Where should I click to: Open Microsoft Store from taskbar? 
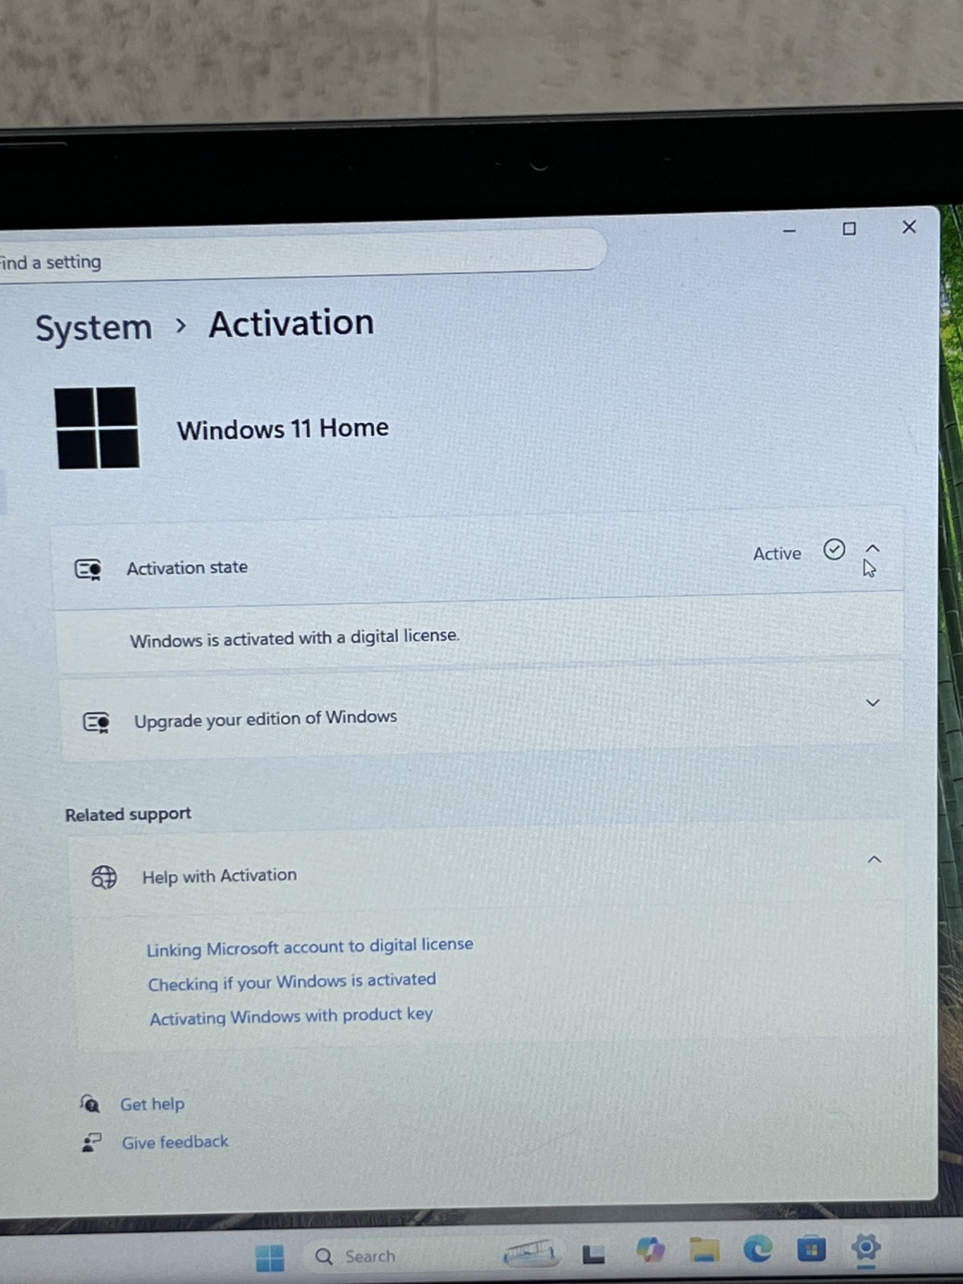pos(811,1249)
